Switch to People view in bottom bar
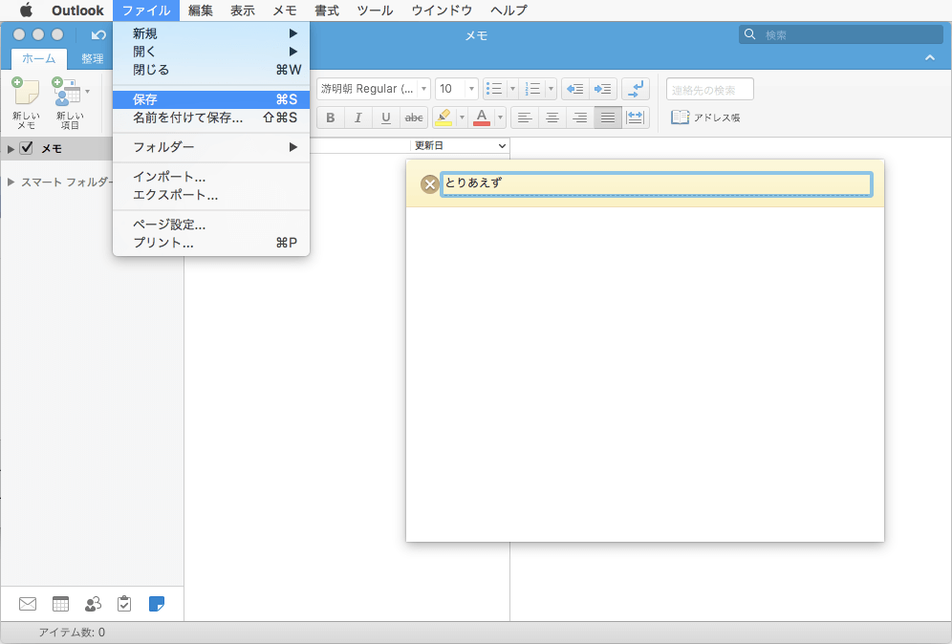The image size is (952, 644). pyautogui.click(x=93, y=604)
